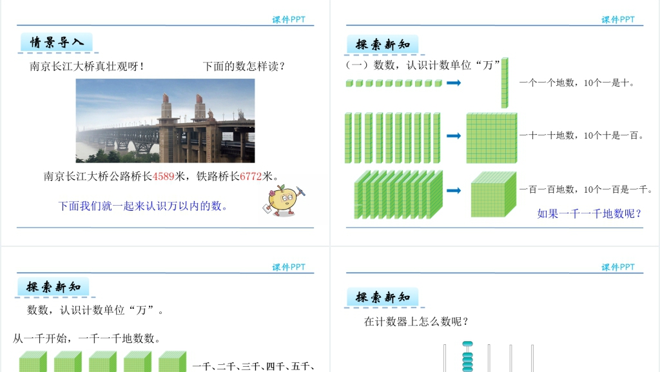This screenshot has width=660, height=372.
Task: Click the text '数数,认识计数单位“万”。'
Action: [x=95, y=310]
